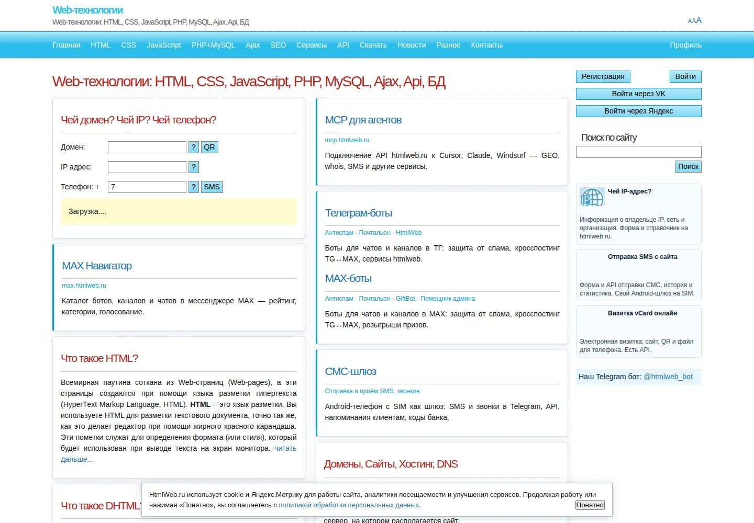Select API in the navigation bar
Screen dimensions: 754x523
coord(343,45)
